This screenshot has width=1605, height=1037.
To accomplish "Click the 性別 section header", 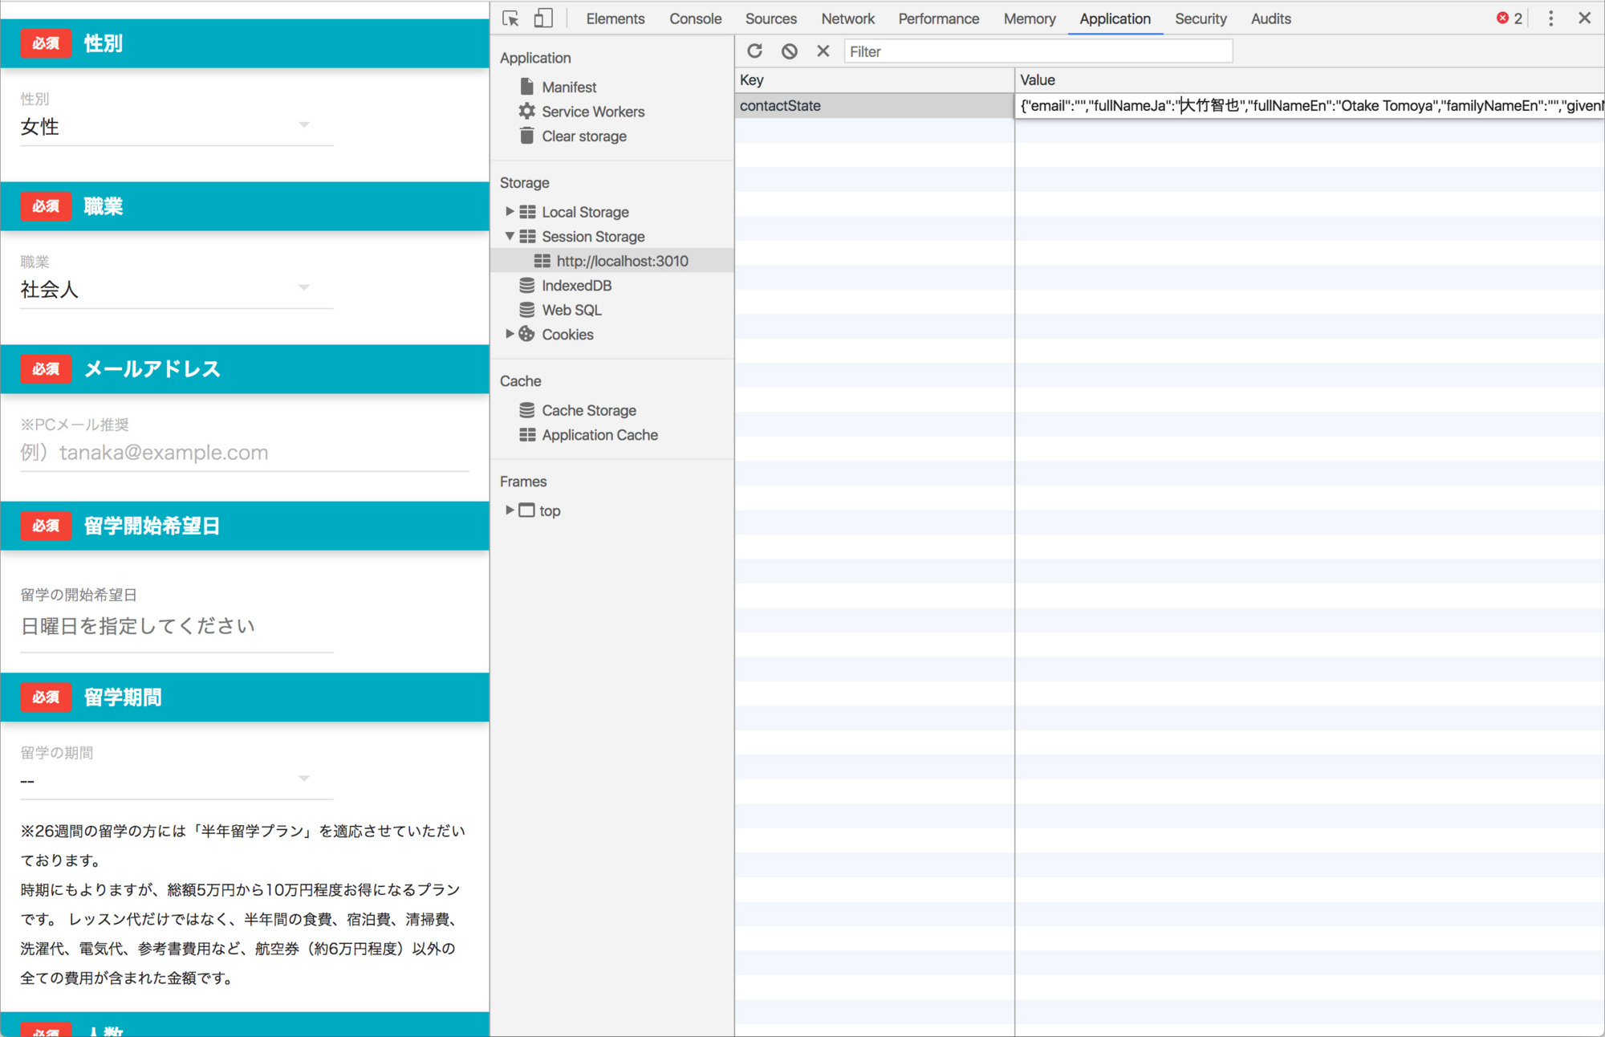I will (x=245, y=43).
